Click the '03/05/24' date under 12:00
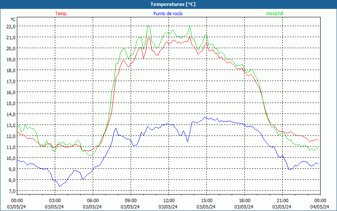 point(168,207)
